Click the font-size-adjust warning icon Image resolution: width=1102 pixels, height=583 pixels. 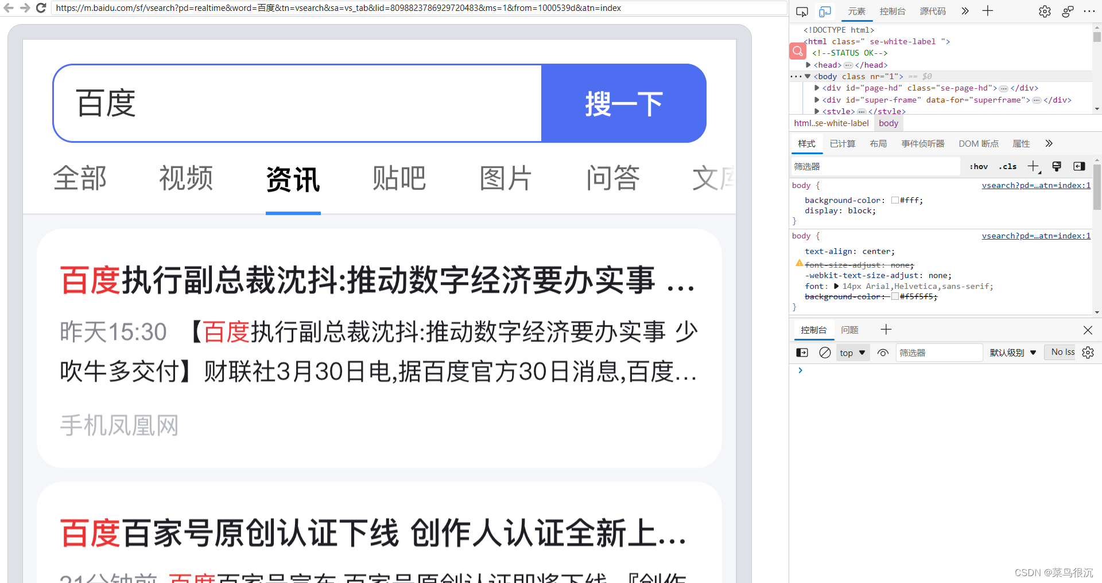[799, 263]
